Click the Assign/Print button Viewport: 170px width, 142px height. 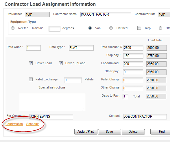(x=86, y=132)
